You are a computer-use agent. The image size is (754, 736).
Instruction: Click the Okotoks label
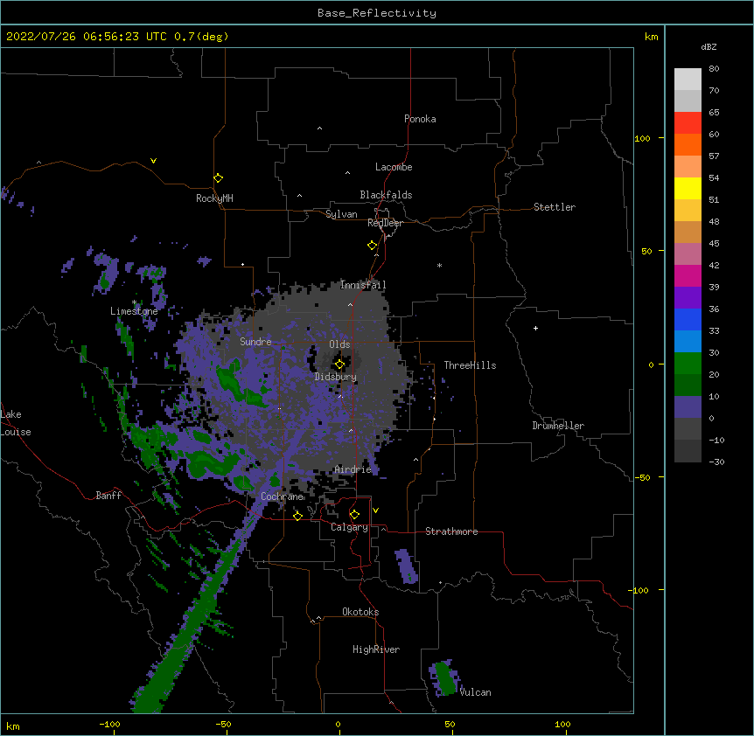pyautogui.click(x=360, y=612)
